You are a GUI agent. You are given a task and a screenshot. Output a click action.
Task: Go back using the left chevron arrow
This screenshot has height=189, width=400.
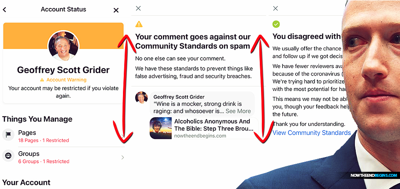point(4,10)
